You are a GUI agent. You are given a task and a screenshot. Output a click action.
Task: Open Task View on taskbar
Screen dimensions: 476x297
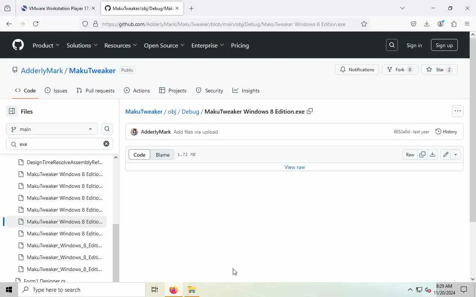pyautogui.click(x=155, y=290)
